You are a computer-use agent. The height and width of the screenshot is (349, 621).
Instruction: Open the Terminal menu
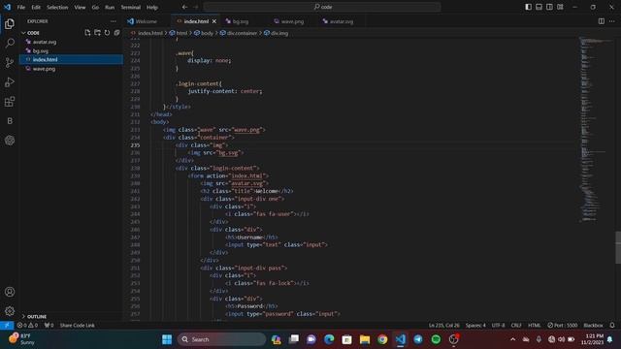131,7
